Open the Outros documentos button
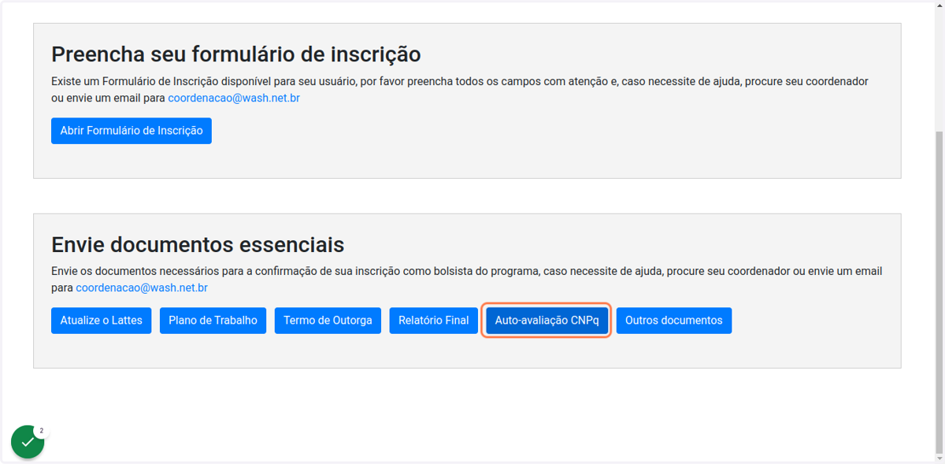The width and height of the screenshot is (945, 464). pos(674,321)
